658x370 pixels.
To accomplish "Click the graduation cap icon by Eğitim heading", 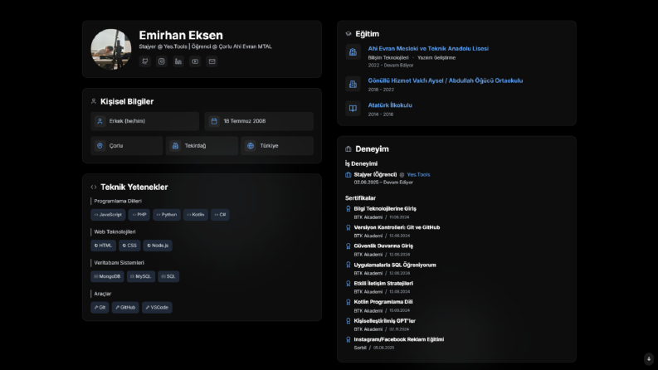I will [348, 33].
